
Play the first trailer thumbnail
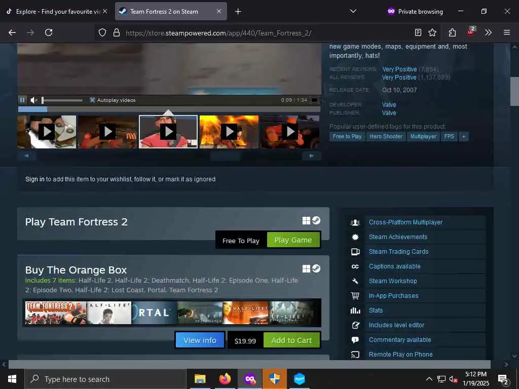tap(47, 132)
